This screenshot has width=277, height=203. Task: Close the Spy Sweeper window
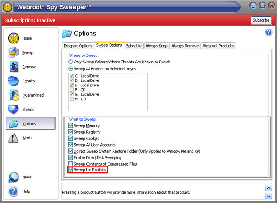coord(271,6)
